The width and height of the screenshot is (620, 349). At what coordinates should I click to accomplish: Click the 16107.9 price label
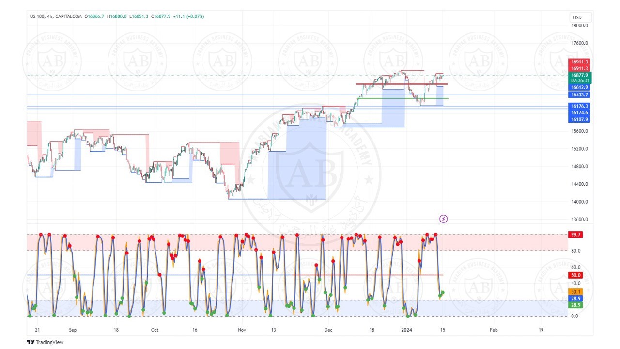(579, 119)
